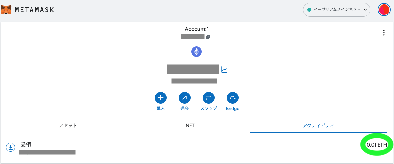Viewport: 394px width, 164px height.
Task: Click the Ethereum token logo
Action: point(197,52)
